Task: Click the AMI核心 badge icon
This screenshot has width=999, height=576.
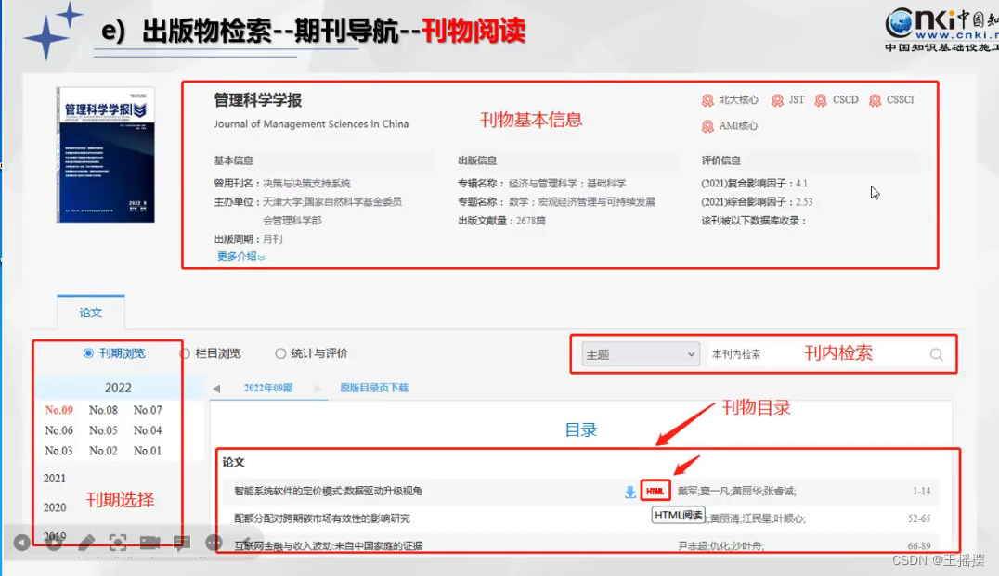Action: [x=707, y=126]
